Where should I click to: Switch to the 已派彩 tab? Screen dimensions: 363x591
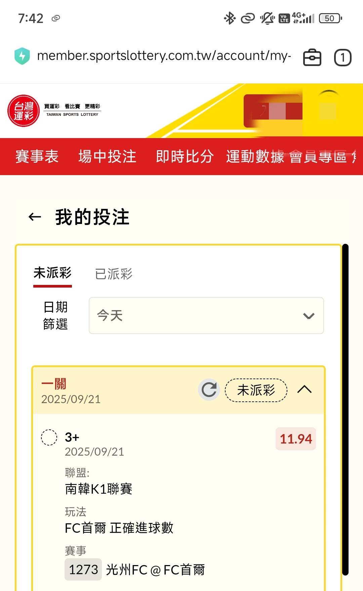(x=114, y=274)
